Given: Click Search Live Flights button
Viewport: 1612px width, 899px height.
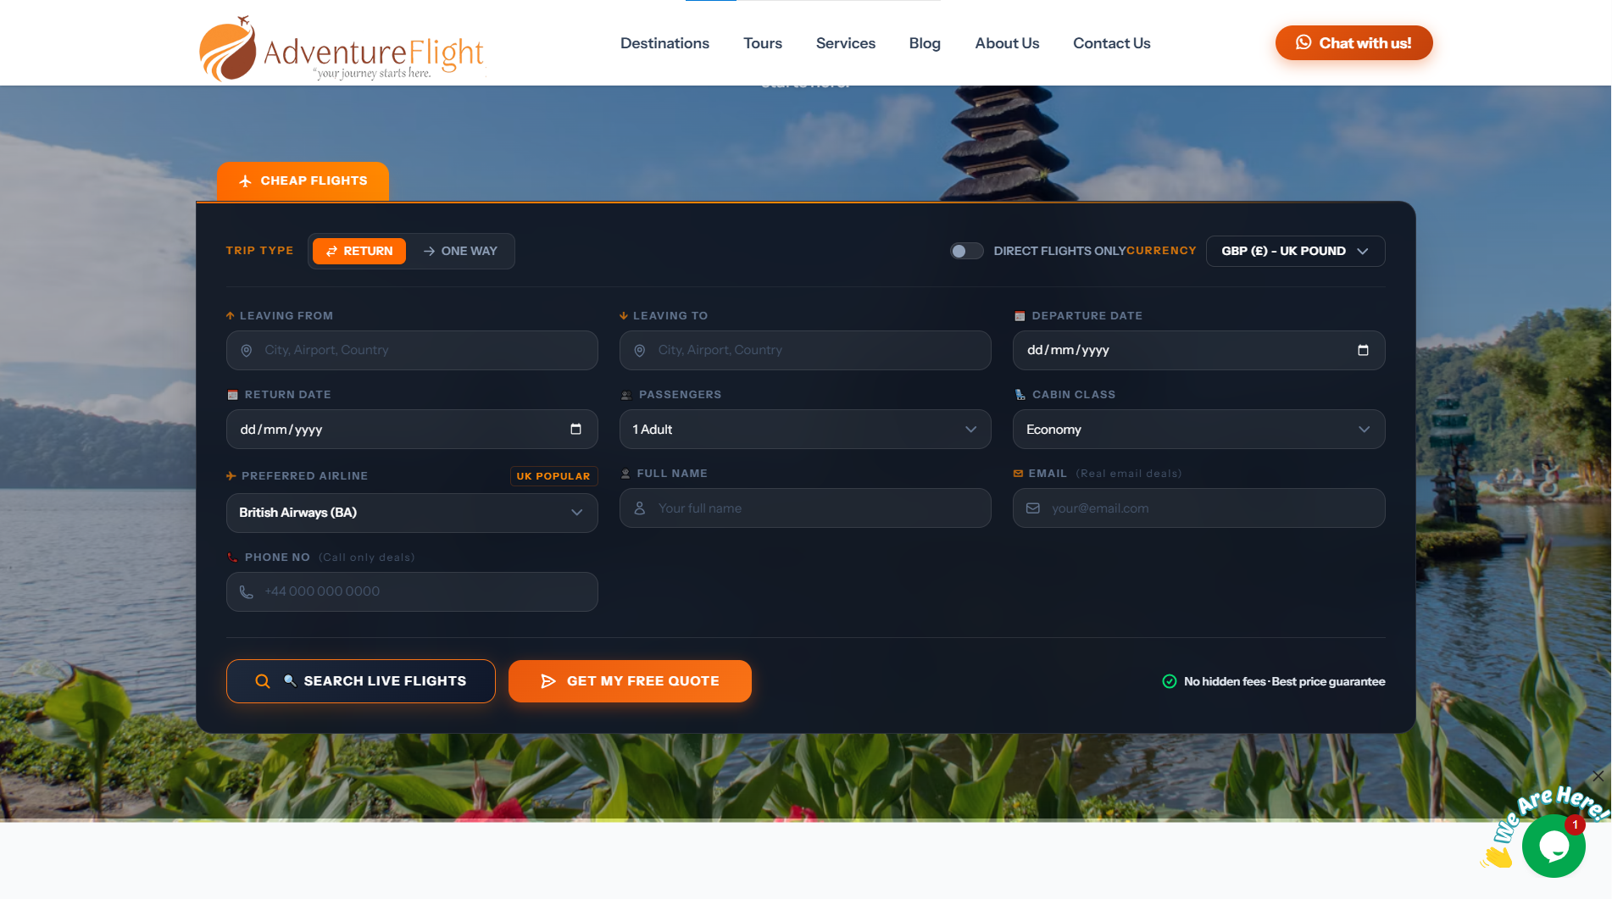Looking at the screenshot, I should [x=361, y=681].
